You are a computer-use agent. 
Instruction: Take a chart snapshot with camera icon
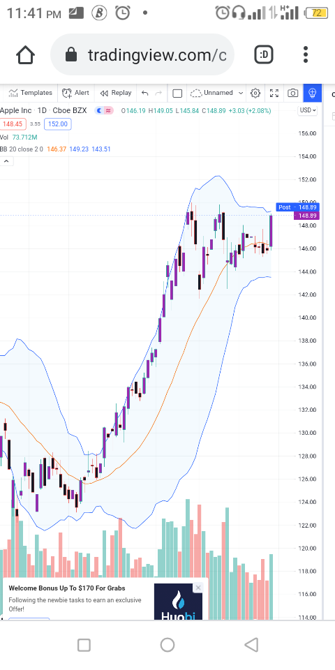(x=292, y=93)
